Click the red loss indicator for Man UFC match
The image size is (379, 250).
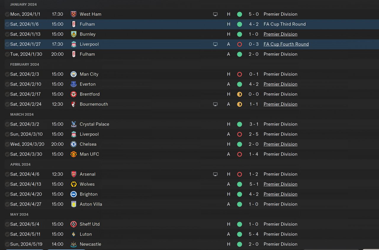240,154
